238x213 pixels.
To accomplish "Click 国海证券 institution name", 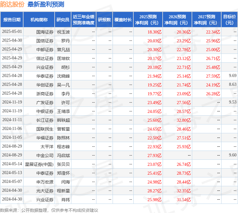I will [x=45, y=32].
